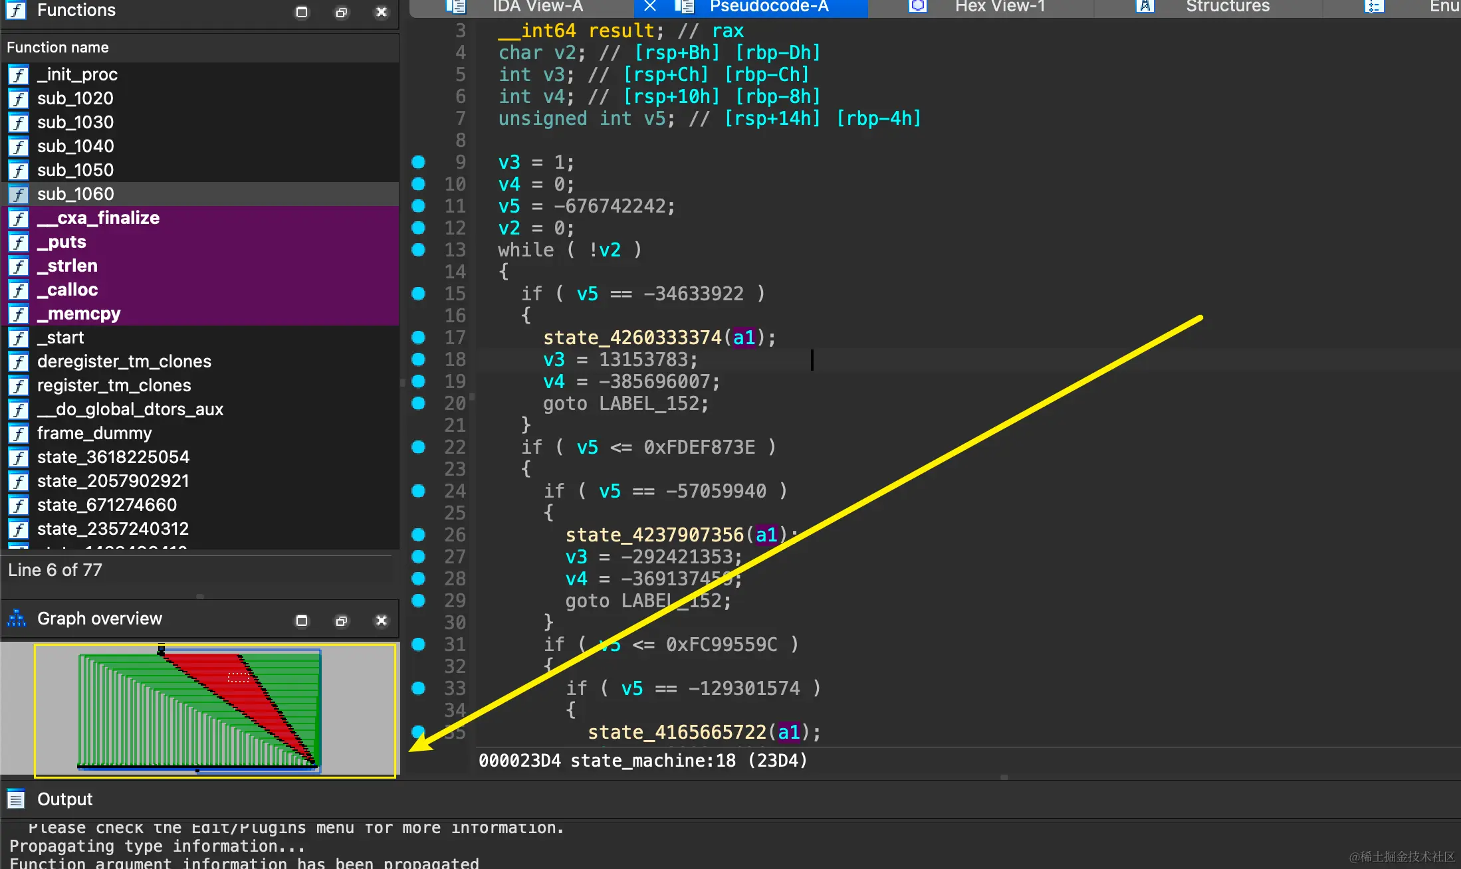Switch to the IDA View-A tab
This screenshot has height=869, width=1461.
coord(537,7)
